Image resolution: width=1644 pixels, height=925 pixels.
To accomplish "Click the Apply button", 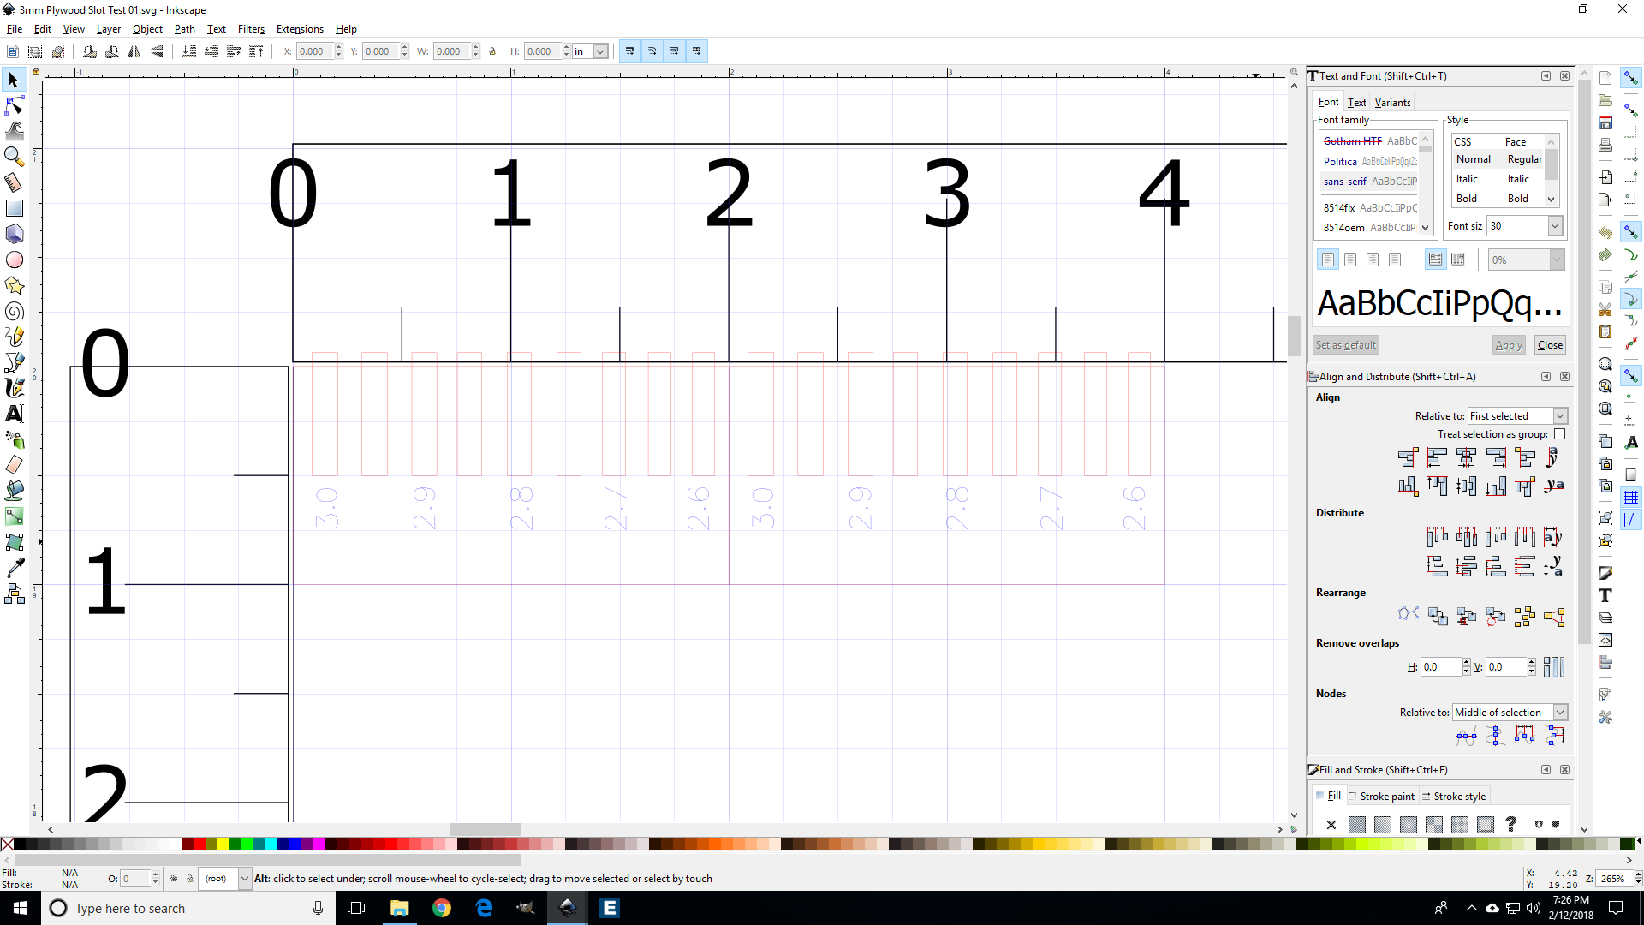I will 1509,345.
